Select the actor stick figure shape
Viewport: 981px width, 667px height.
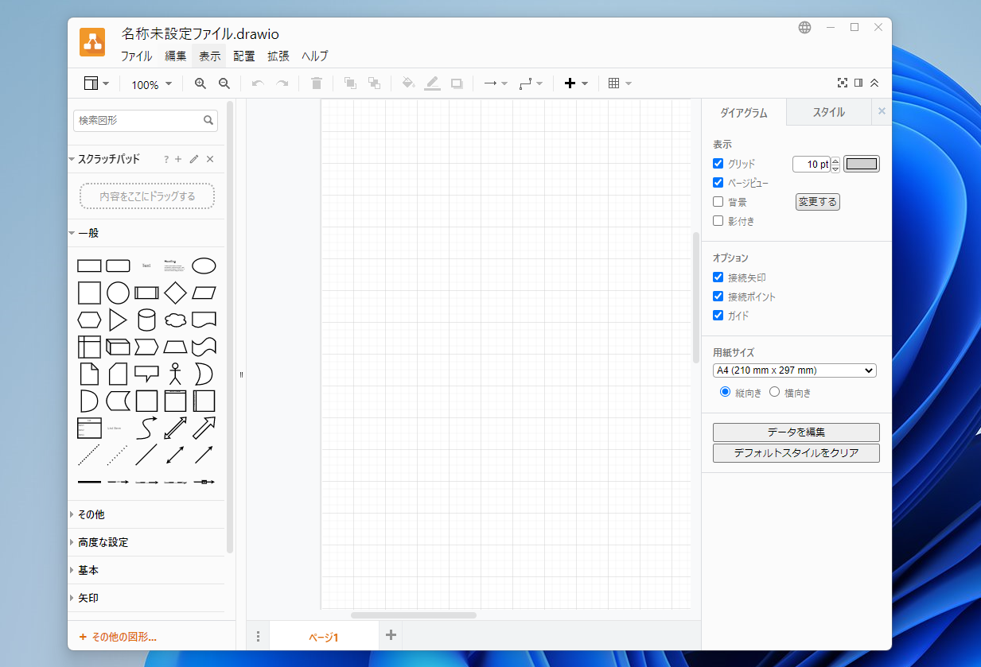(175, 374)
